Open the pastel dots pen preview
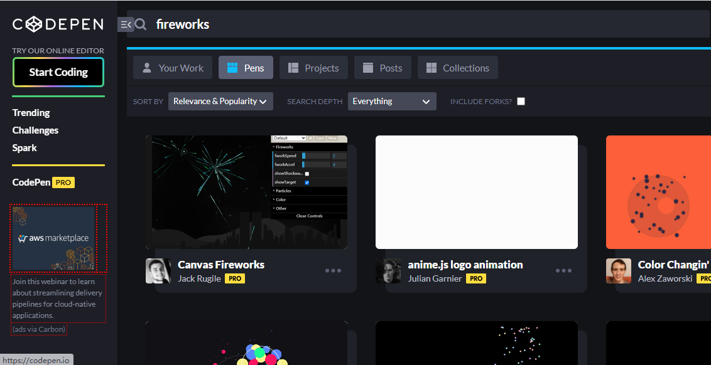This screenshot has height=365, width=711. click(477, 343)
